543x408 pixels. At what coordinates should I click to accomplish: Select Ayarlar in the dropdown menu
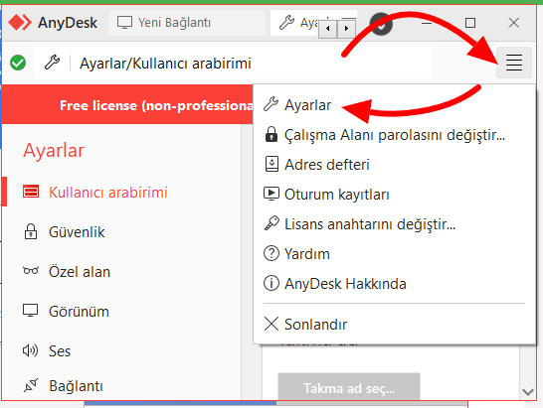pos(394,105)
